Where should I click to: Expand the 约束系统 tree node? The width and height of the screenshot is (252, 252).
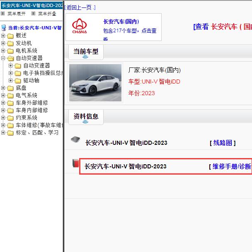point(3,118)
